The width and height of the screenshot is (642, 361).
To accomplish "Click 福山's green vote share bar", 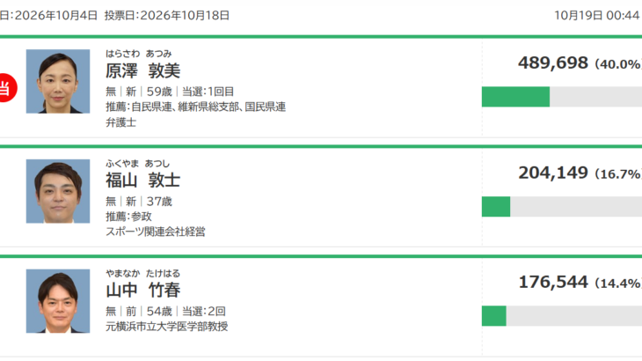I will tap(496, 207).
